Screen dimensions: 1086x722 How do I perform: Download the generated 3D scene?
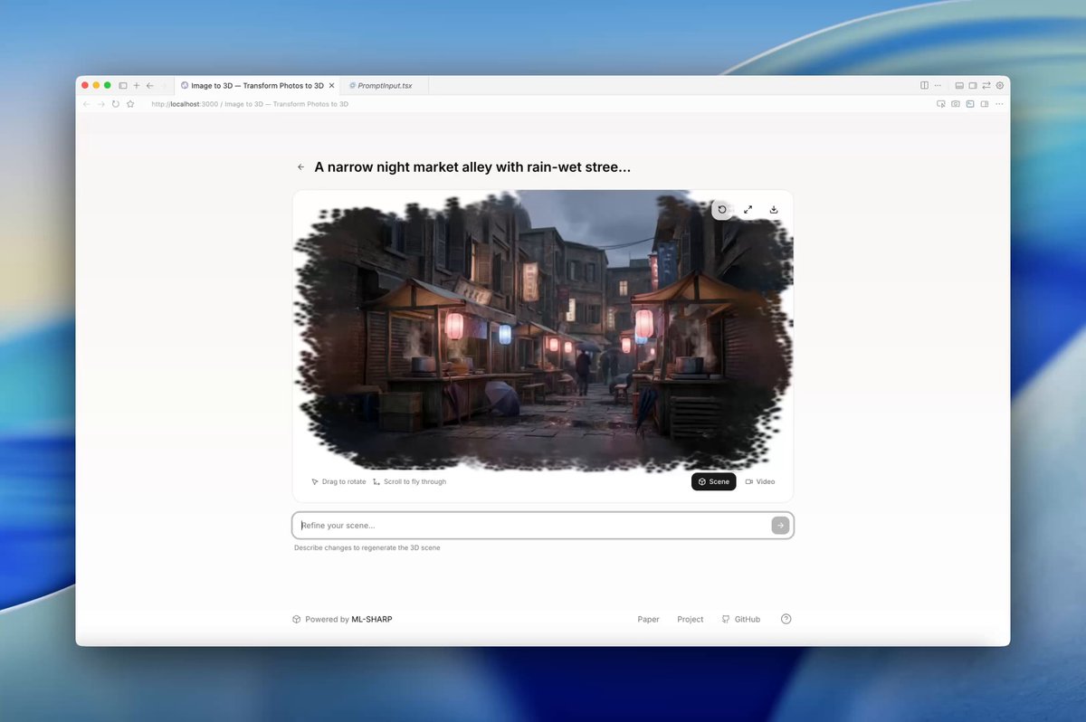(x=774, y=210)
